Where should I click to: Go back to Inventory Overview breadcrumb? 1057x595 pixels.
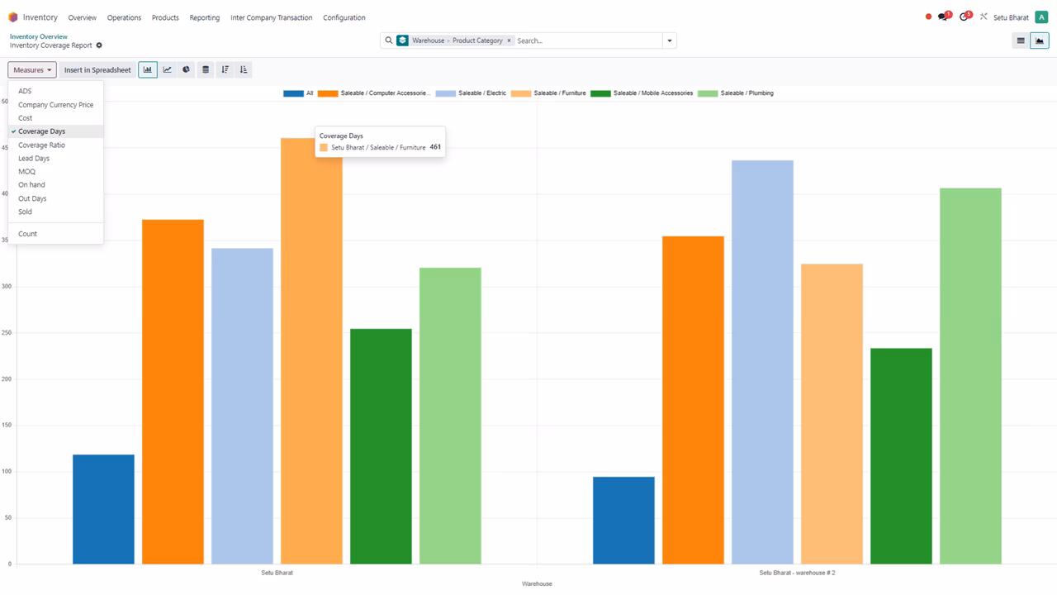coord(39,36)
